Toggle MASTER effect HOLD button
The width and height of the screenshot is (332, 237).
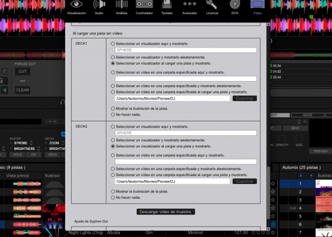pyautogui.click(x=17, y=155)
